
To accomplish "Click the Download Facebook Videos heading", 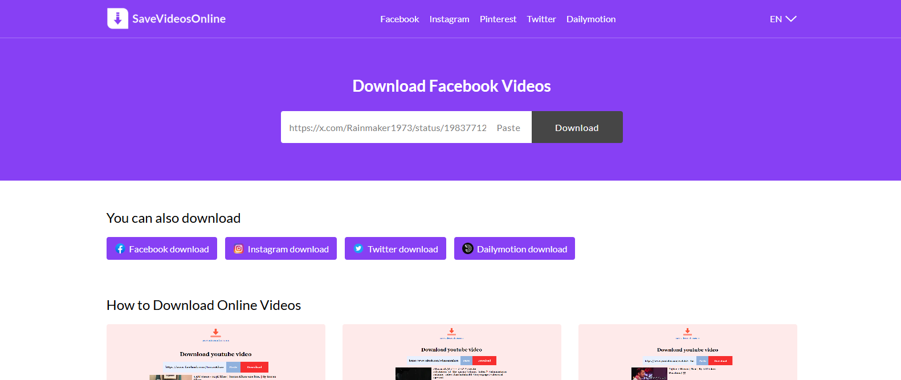I will tap(451, 86).
